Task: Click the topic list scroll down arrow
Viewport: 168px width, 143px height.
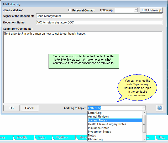Action: [x=144, y=139]
